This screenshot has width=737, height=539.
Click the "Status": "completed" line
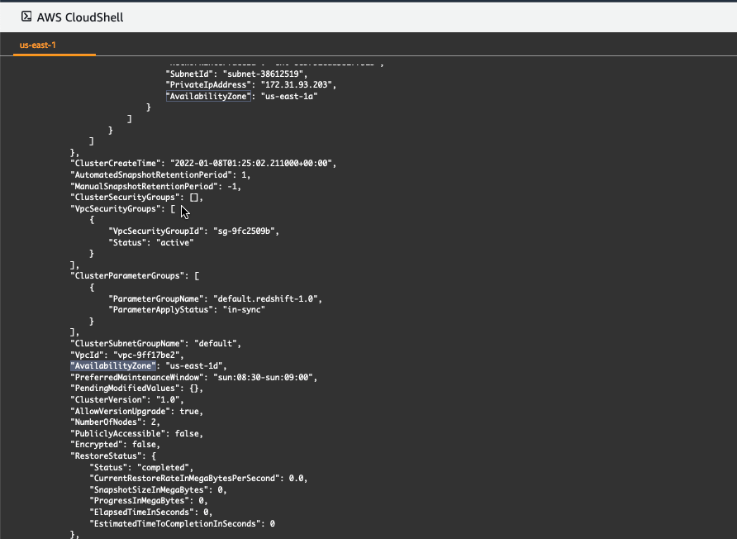click(141, 468)
